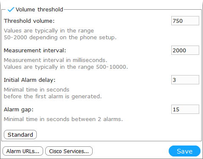This screenshot has height=159, width=203.
Task: Open the Alarm URLs... dialog
Action: [23, 151]
